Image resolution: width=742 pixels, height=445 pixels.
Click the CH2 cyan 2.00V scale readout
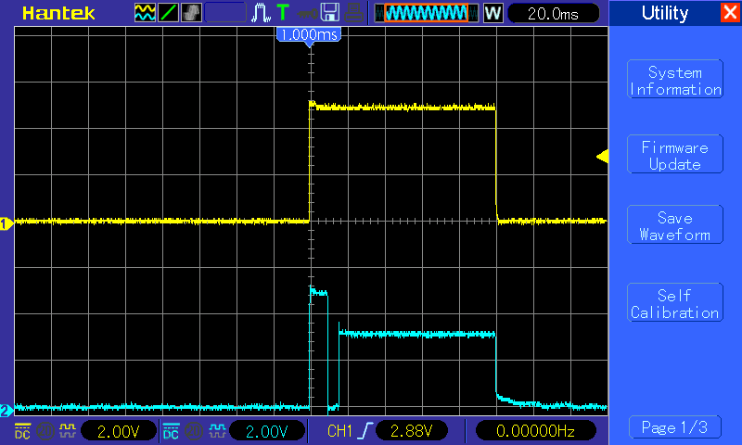tap(267, 431)
